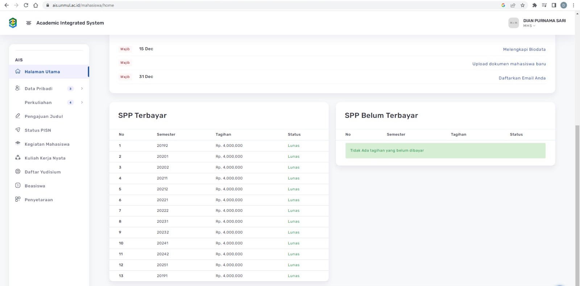Screen dimensions: 580x286
Task: Open the Melengkapi Biodata link
Action: 524,49
